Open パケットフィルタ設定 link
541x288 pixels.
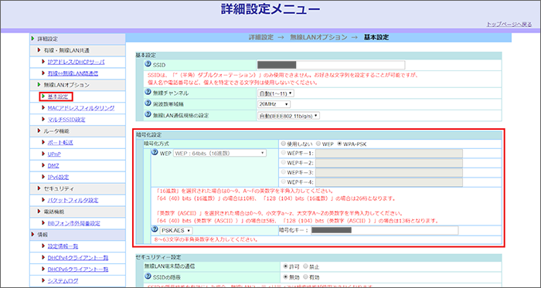coord(73,200)
